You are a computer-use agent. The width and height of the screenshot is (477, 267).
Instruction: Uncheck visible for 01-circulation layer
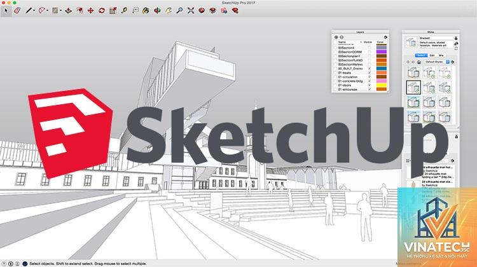(370, 77)
